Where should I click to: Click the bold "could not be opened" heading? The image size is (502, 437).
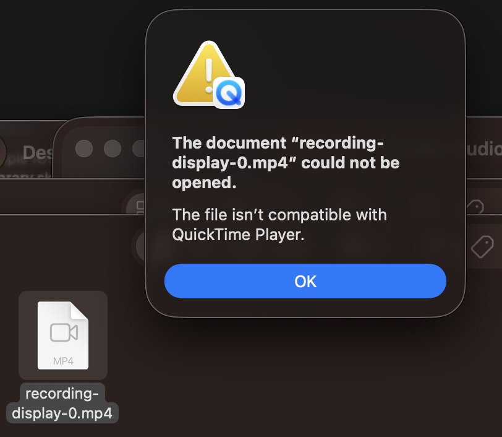[x=286, y=163]
